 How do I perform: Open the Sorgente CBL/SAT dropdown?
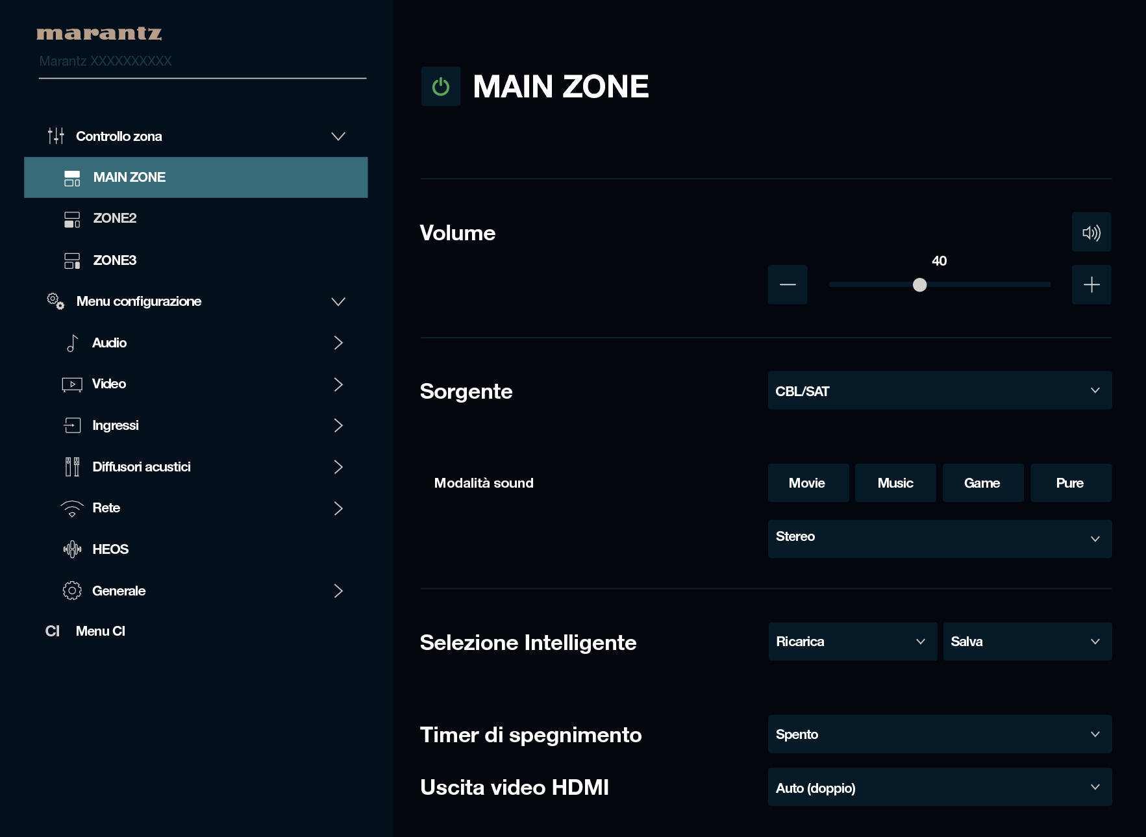pyautogui.click(x=939, y=391)
